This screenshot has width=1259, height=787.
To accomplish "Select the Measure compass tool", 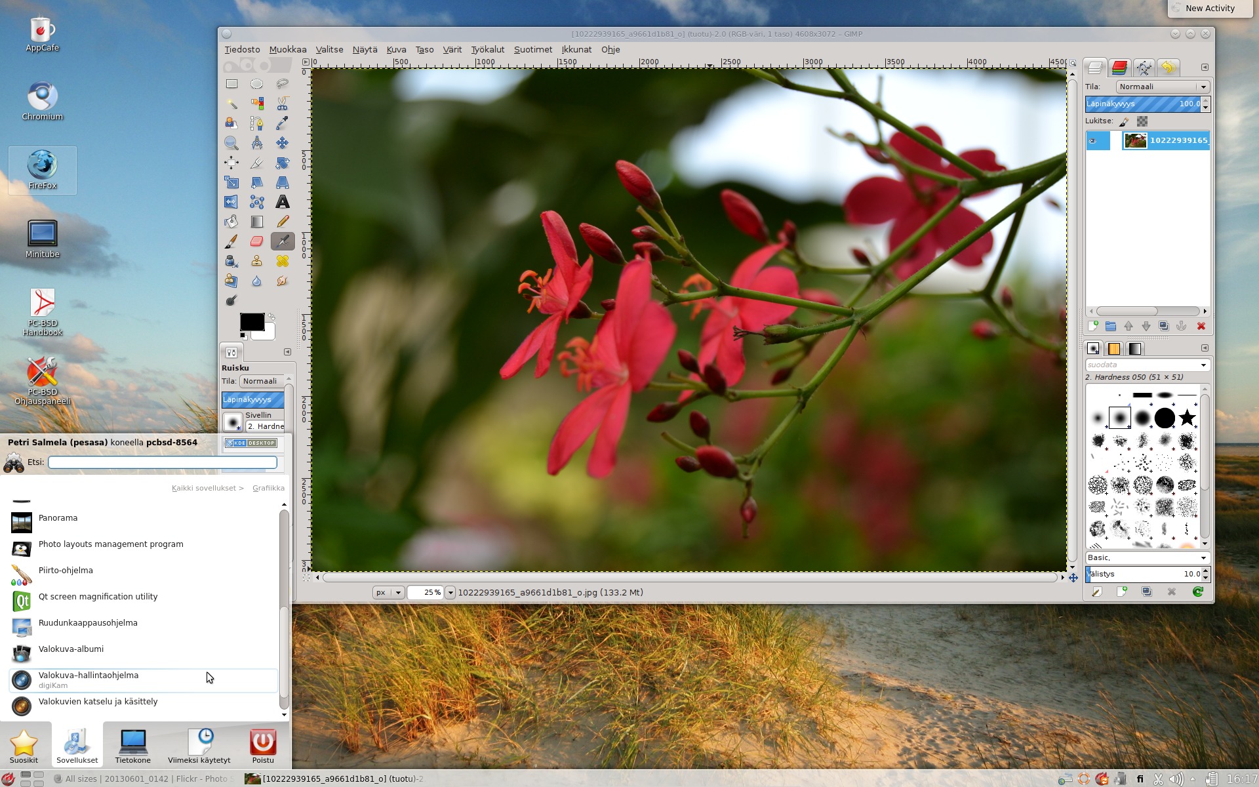I will [x=256, y=143].
